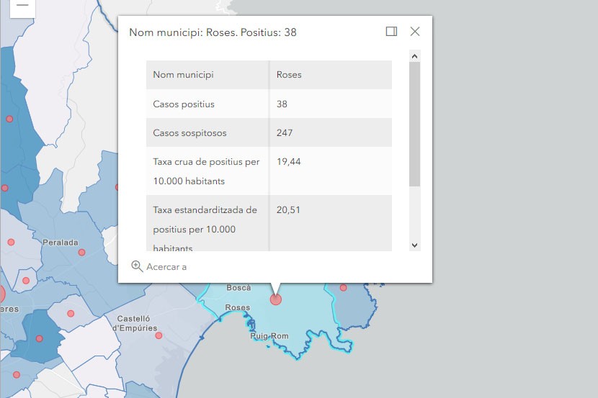Click the popup title 'Nom municipi: Roses. Positius: 38'

point(213,32)
